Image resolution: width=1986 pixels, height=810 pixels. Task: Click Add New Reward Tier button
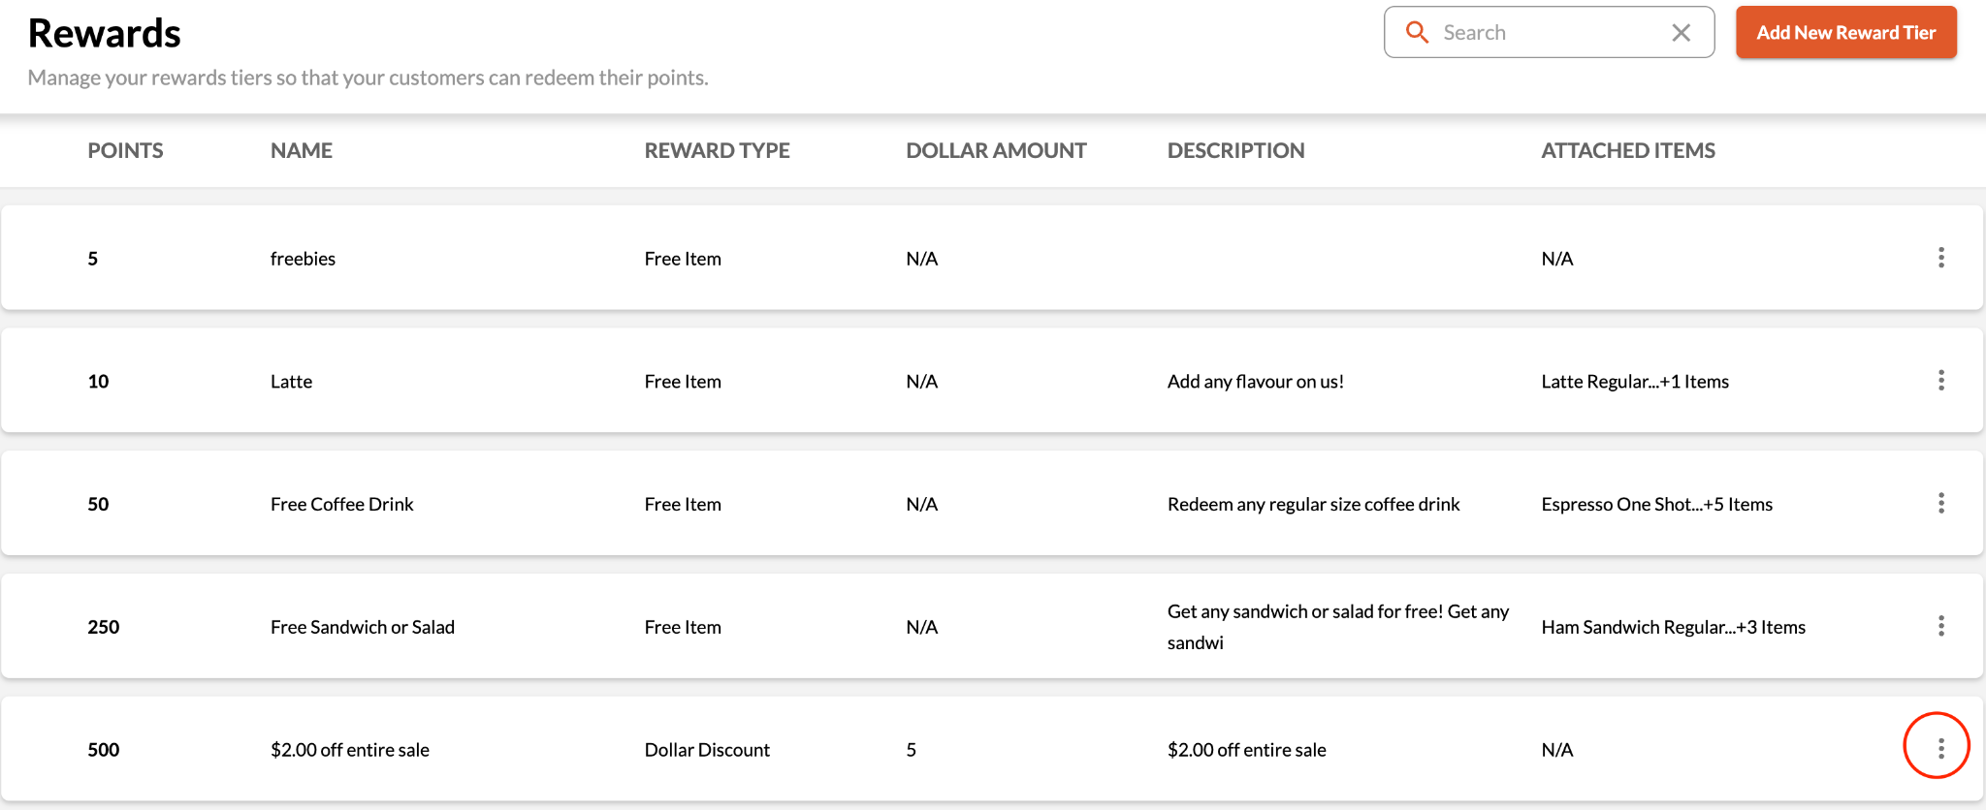(1845, 33)
